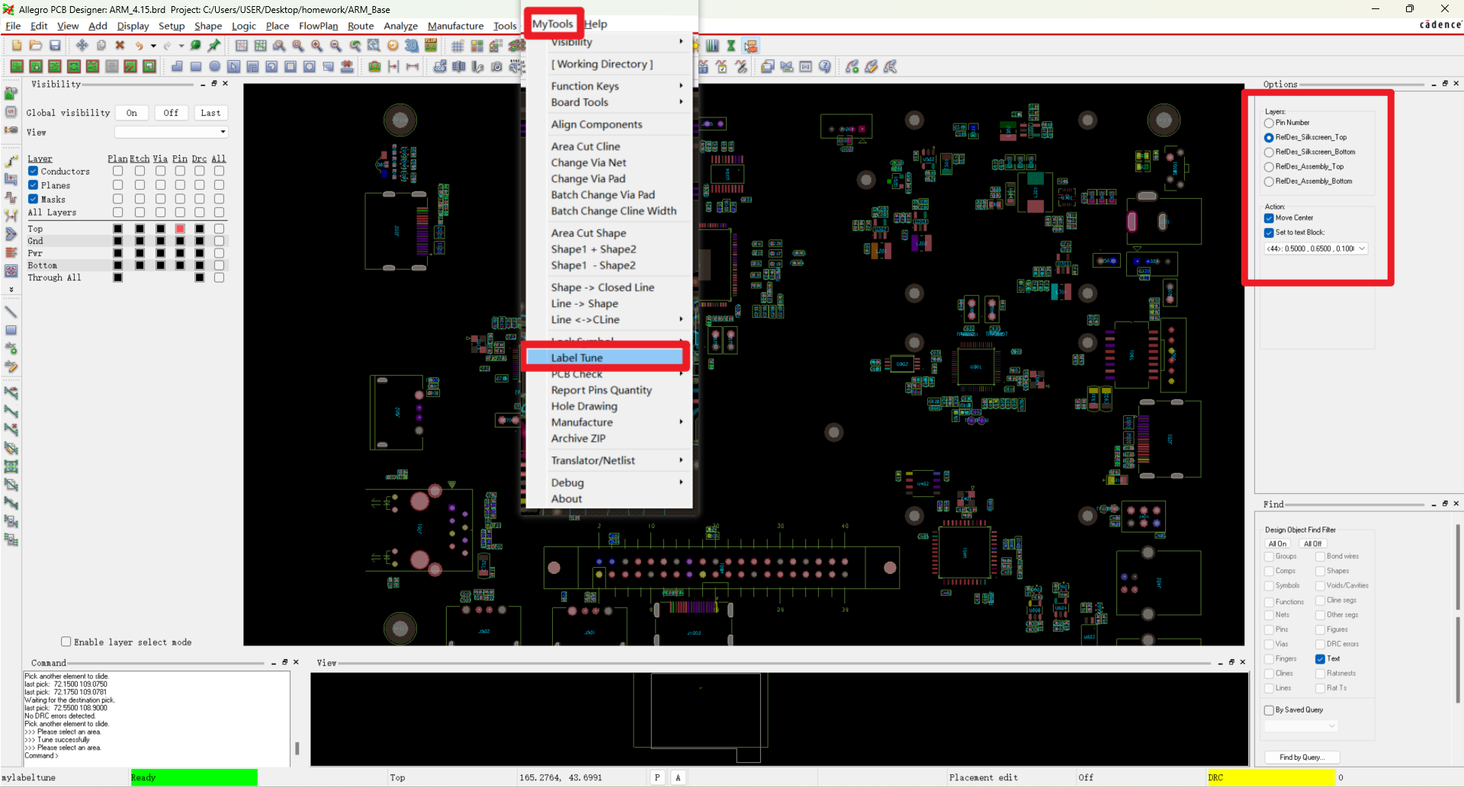Click the Add Circle shape icon

[215, 67]
